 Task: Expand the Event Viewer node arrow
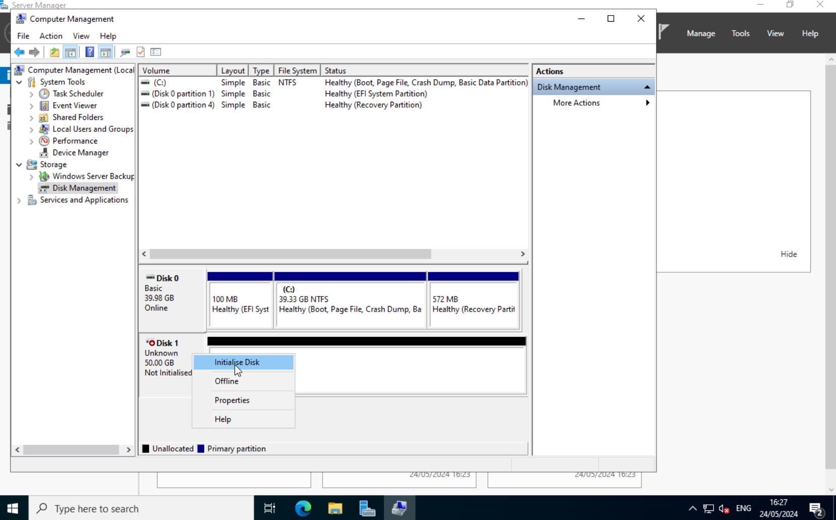[x=31, y=106]
